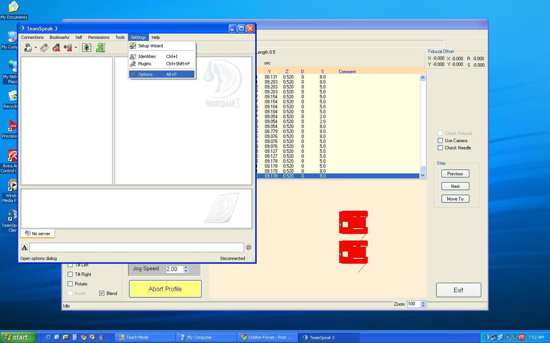The image size is (550, 343).
Task: Open the Tools menu
Action: click(120, 38)
